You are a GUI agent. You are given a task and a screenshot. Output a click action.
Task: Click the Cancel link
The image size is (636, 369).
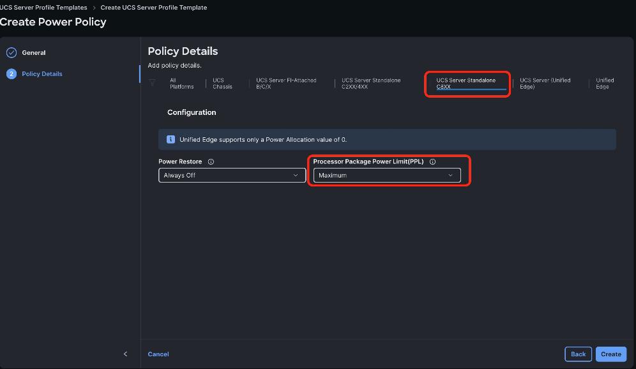point(158,354)
